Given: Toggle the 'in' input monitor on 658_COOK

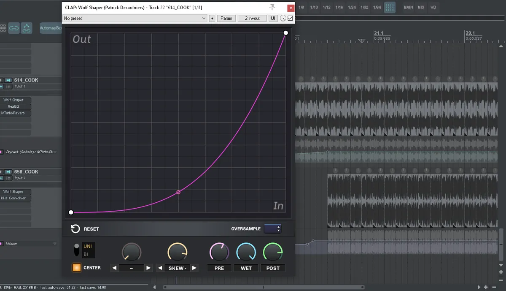Looking at the screenshot, I should pos(8,178).
